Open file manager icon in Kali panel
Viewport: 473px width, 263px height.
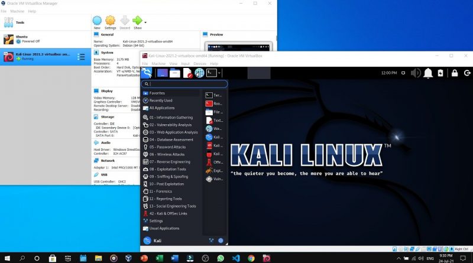click(x=175, y=73)
